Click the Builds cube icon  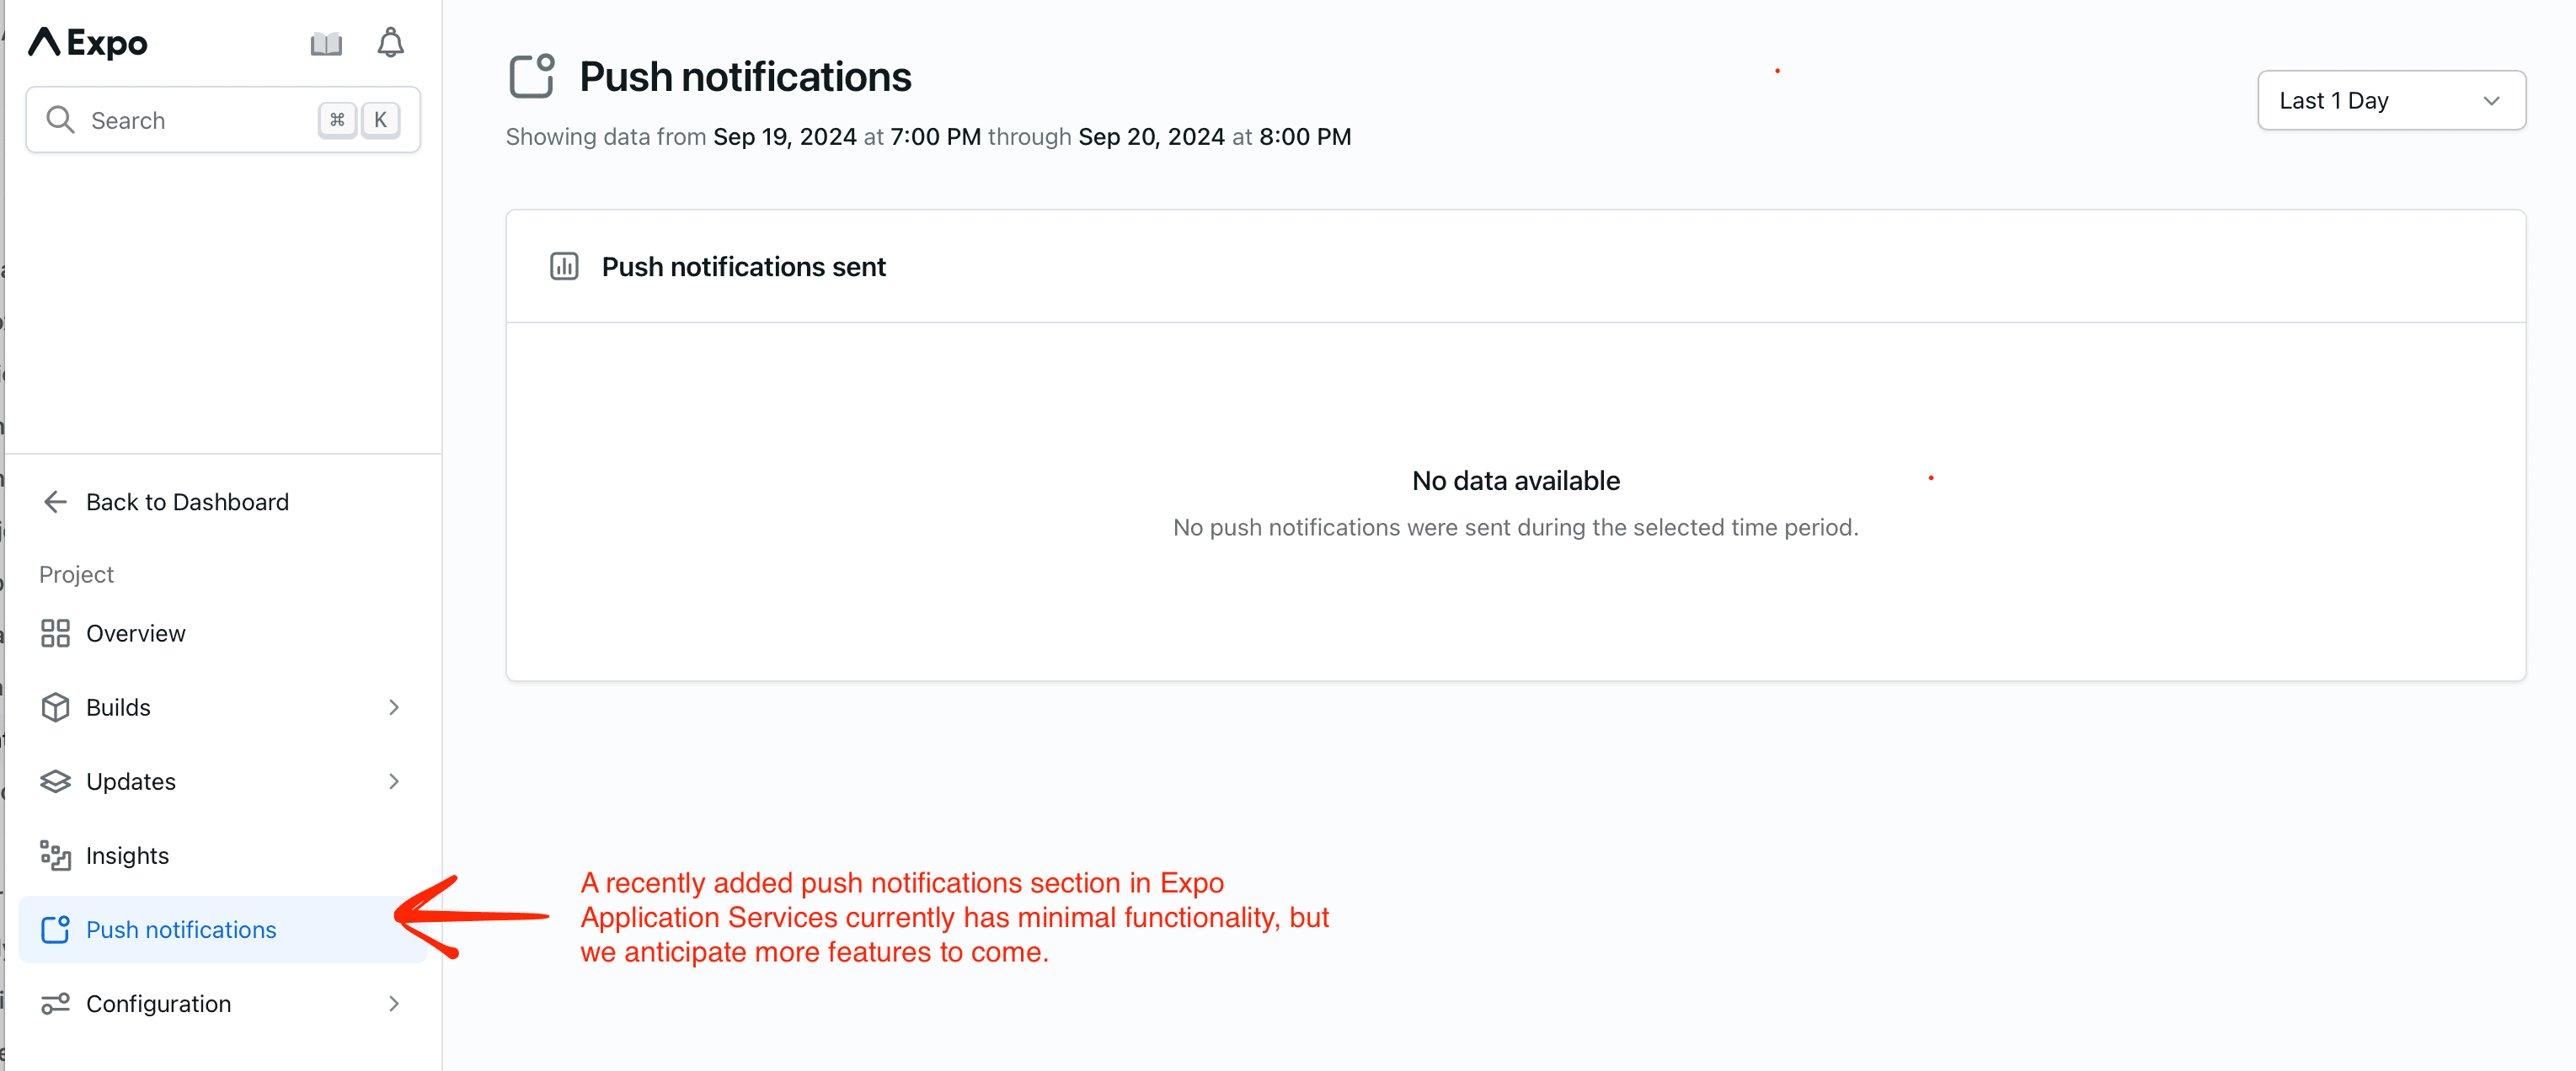[55, 707]
